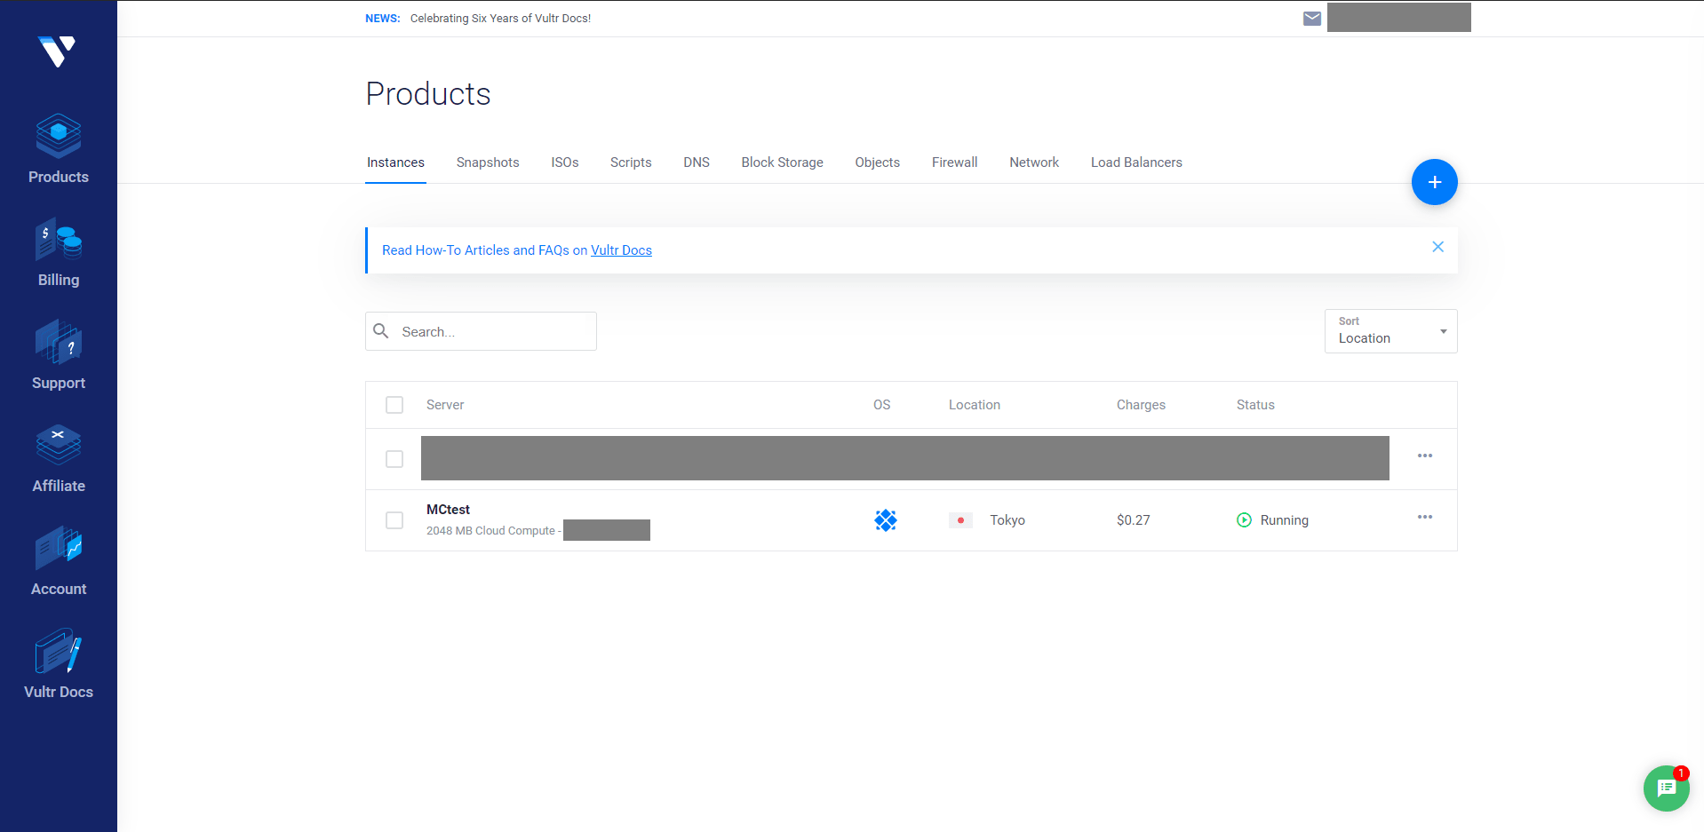Open the MCtest row options menu
The height and width of the screenshot is (832, 1704).
pos(1424,517)
